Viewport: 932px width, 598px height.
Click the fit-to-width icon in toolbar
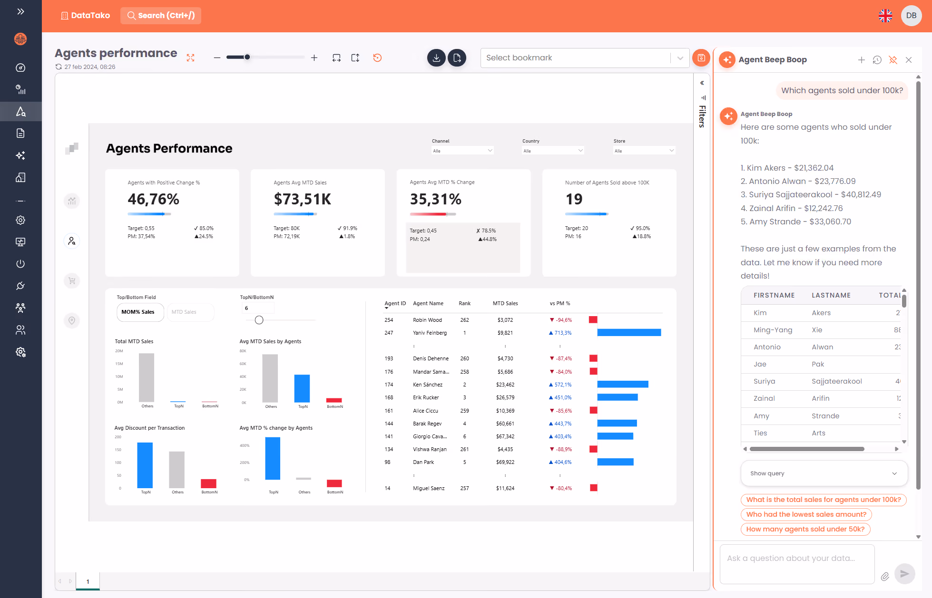pos(336,58)
